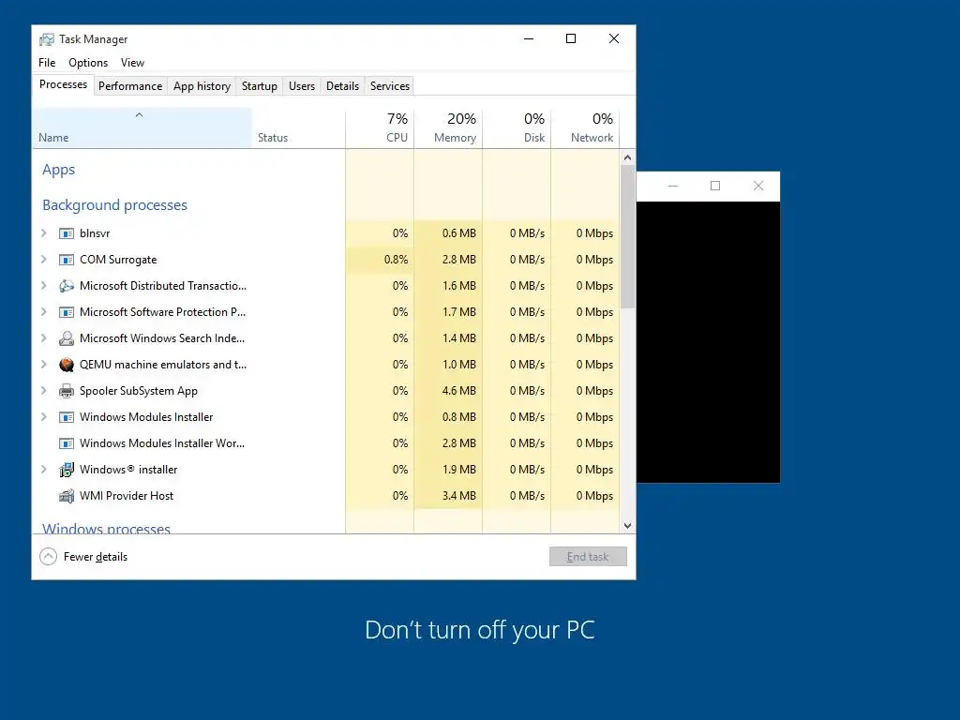960x720 pixels.
Task: Sort processes by Network column
Action: click(586, 127)
